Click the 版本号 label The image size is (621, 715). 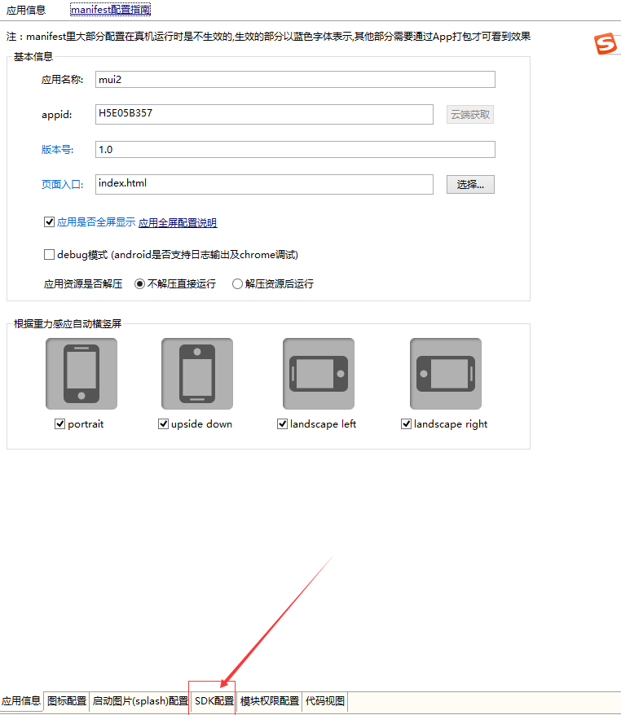[58, 150]
